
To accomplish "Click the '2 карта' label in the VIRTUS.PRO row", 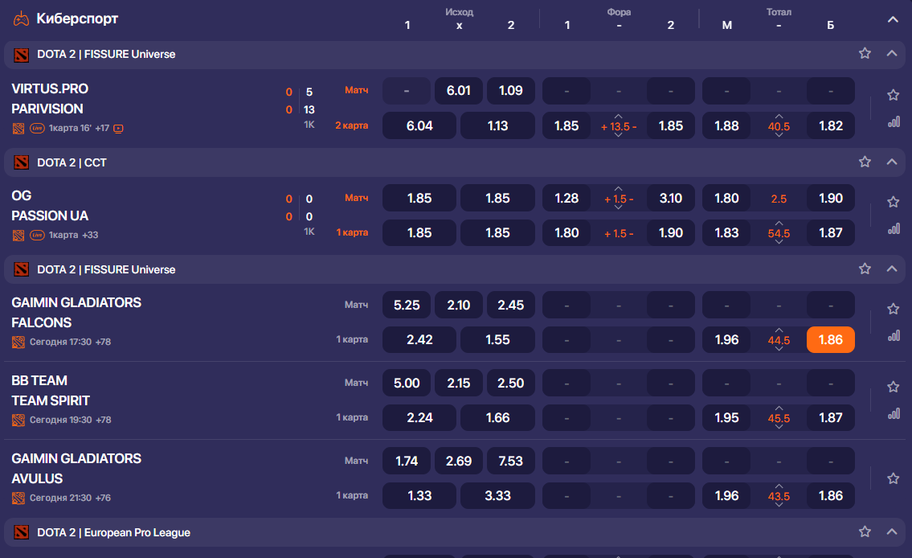I will coord(351,125).
